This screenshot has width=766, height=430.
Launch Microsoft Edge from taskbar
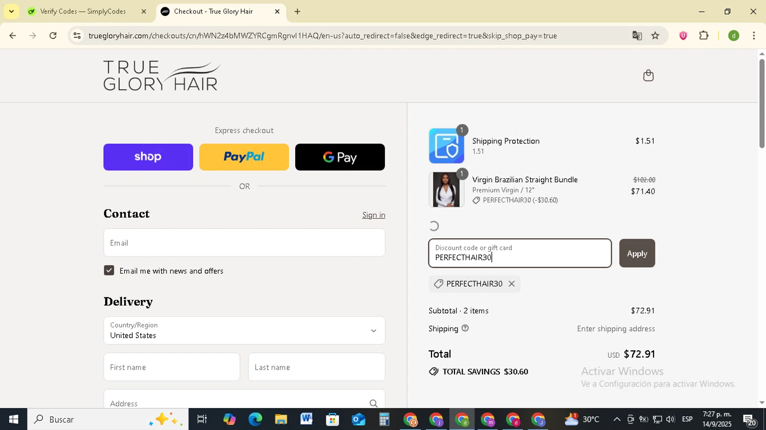(x=255, y=419)
